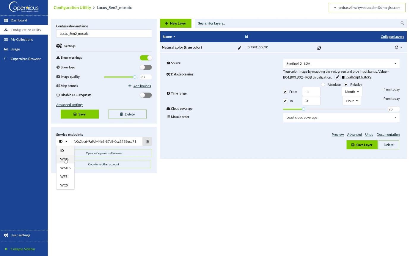The image size is (410, 256).
Task: Open Documentation link
Action: 388,135
